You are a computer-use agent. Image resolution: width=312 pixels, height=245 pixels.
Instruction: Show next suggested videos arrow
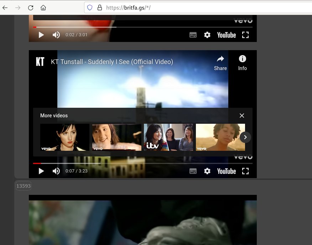[x=245, y=137]
